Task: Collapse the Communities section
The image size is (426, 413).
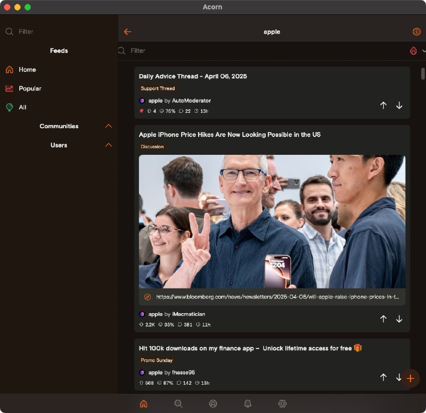Action: pos(109,126)
